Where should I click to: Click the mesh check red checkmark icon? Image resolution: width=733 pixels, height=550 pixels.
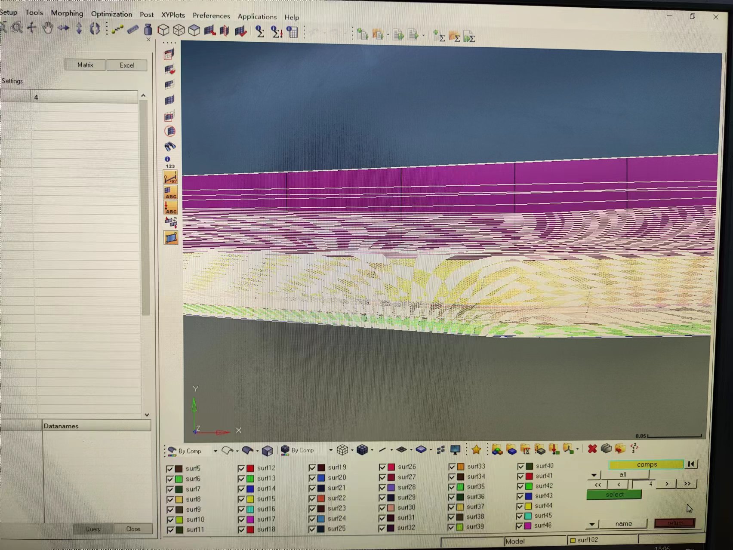point(241,31)
